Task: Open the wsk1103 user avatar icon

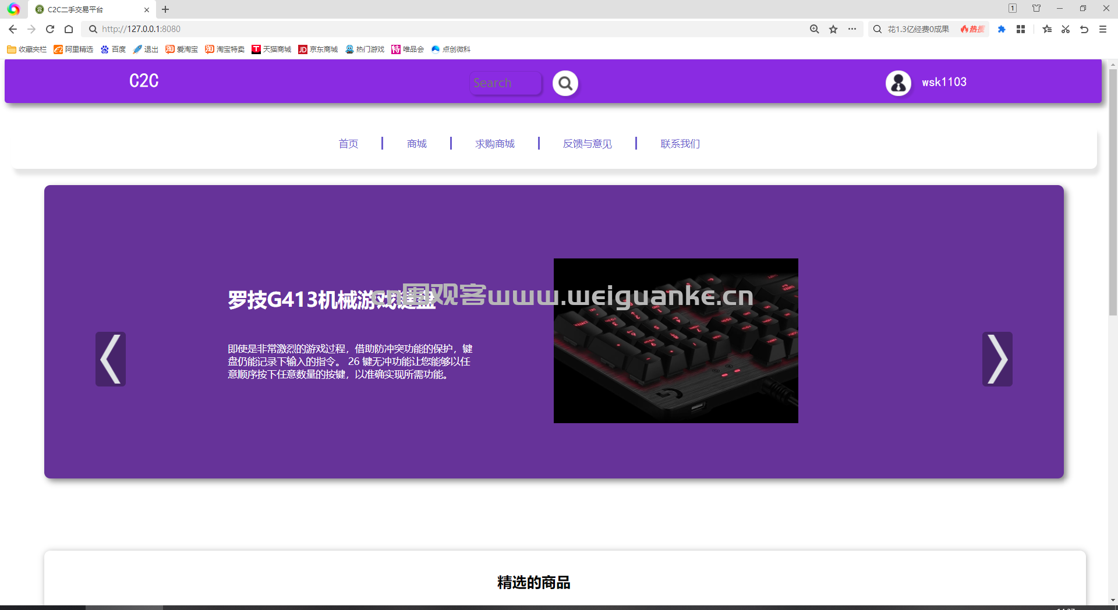Action: click(898, 83)
